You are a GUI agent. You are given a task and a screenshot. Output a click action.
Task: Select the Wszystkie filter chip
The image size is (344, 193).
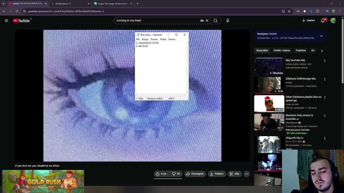tap(262, 50)
